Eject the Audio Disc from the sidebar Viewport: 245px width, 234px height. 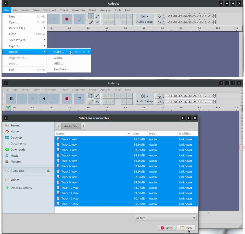[x=48, y=171]
